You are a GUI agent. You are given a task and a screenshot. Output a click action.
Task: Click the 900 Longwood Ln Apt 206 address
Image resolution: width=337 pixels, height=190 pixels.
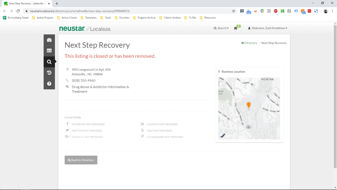91,69
